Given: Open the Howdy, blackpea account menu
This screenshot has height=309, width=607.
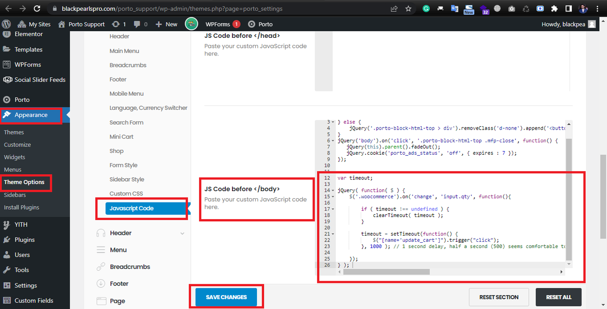Looking at the screenshot, I should [x=569, y=24].
